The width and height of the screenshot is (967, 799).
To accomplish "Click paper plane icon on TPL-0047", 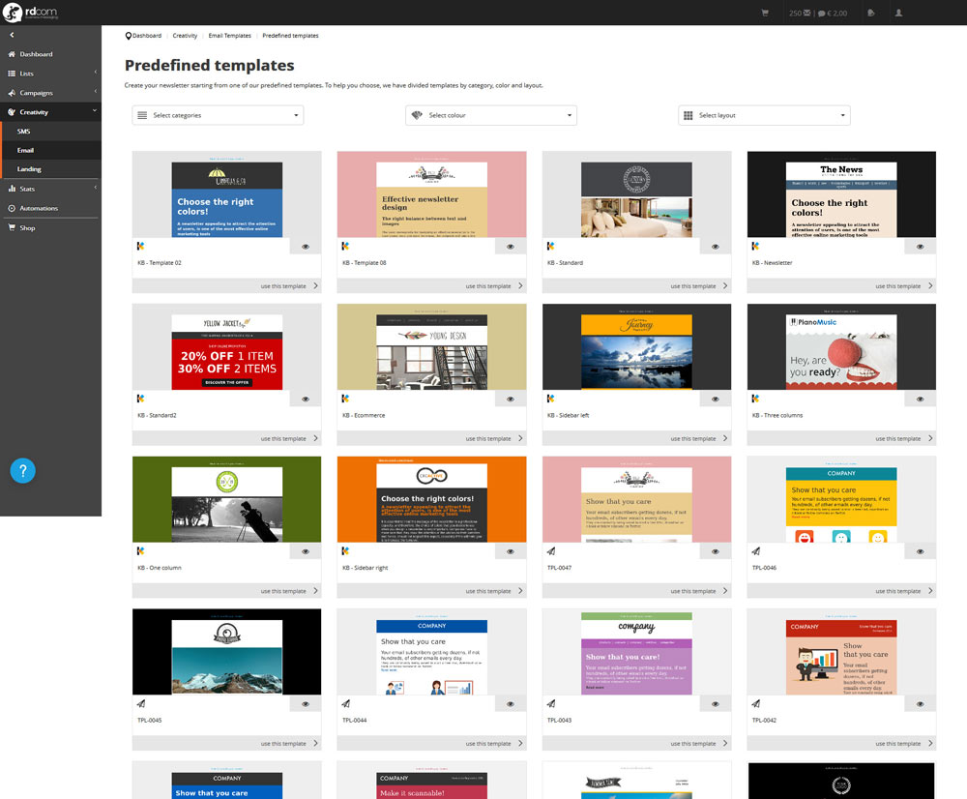I will pos(551,551).
